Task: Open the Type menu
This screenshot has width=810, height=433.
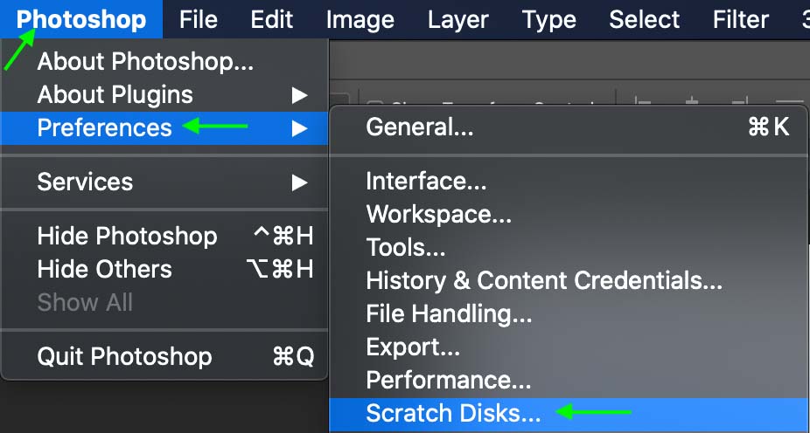Action: 548,19
